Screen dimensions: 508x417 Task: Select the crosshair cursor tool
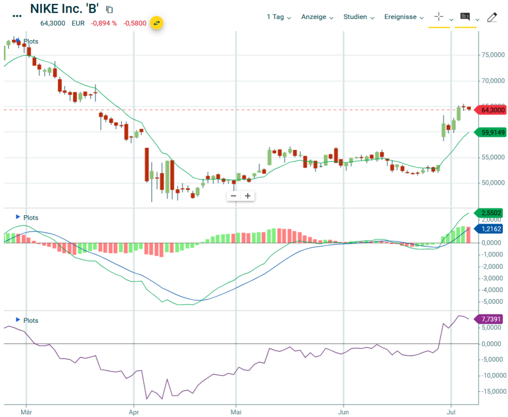[439, 17]
